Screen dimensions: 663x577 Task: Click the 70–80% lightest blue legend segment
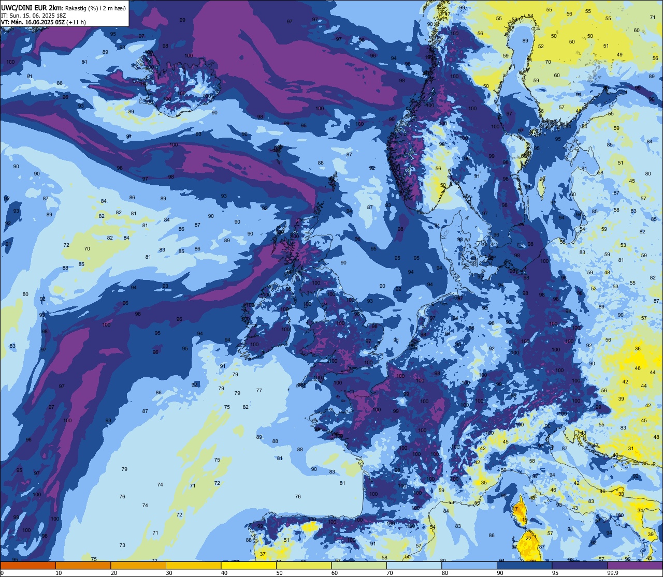pyautogui.click(x=414, y=565)
